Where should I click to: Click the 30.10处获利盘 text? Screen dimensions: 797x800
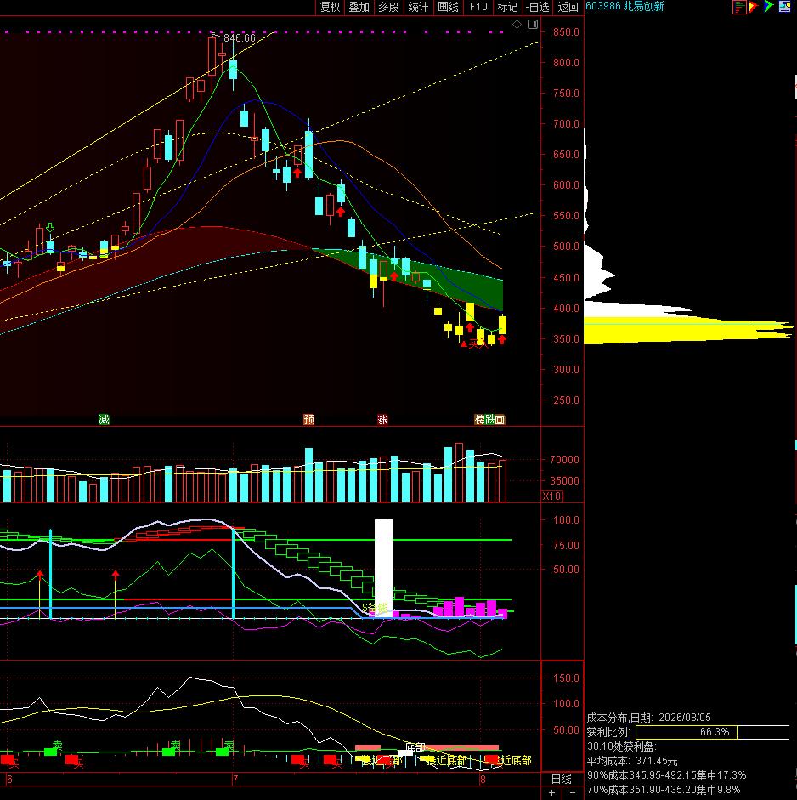(622, 746)
